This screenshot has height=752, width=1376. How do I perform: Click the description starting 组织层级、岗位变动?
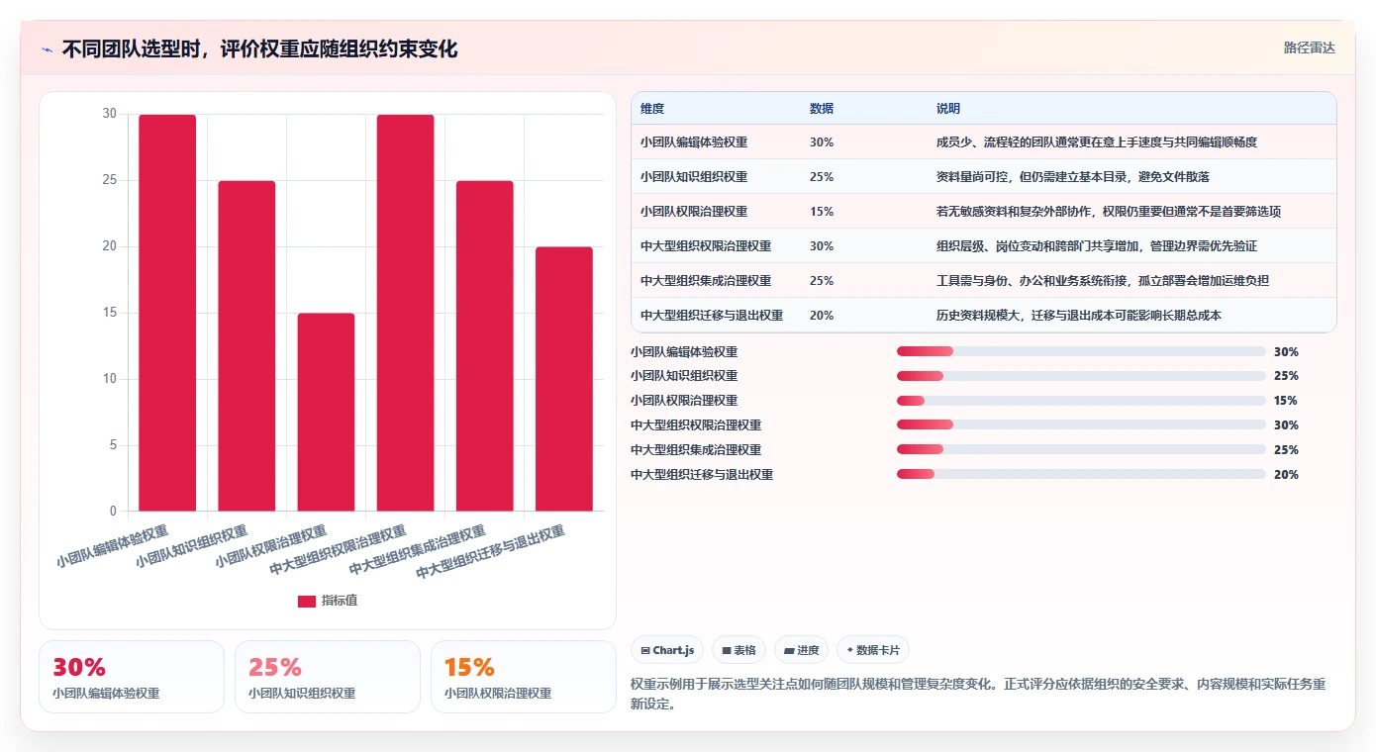tap(1097, 246)
